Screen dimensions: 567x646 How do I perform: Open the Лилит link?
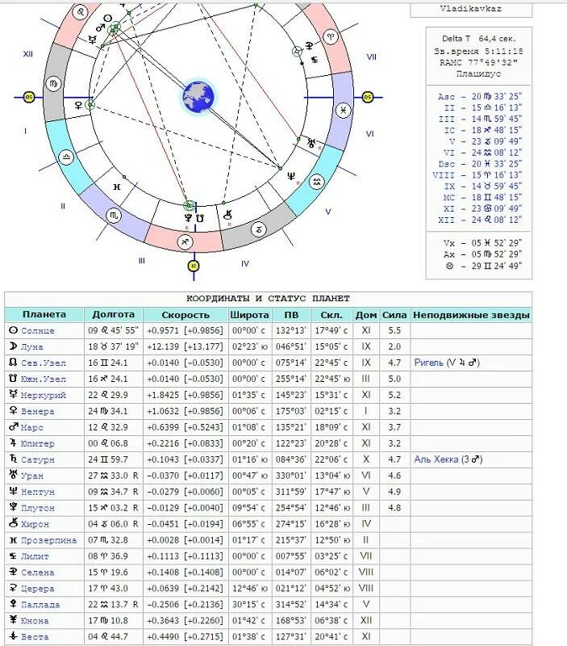tap(35, 556)
